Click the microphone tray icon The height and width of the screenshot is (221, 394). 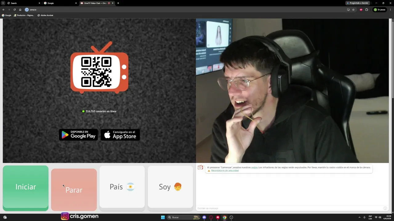point(364,217)
